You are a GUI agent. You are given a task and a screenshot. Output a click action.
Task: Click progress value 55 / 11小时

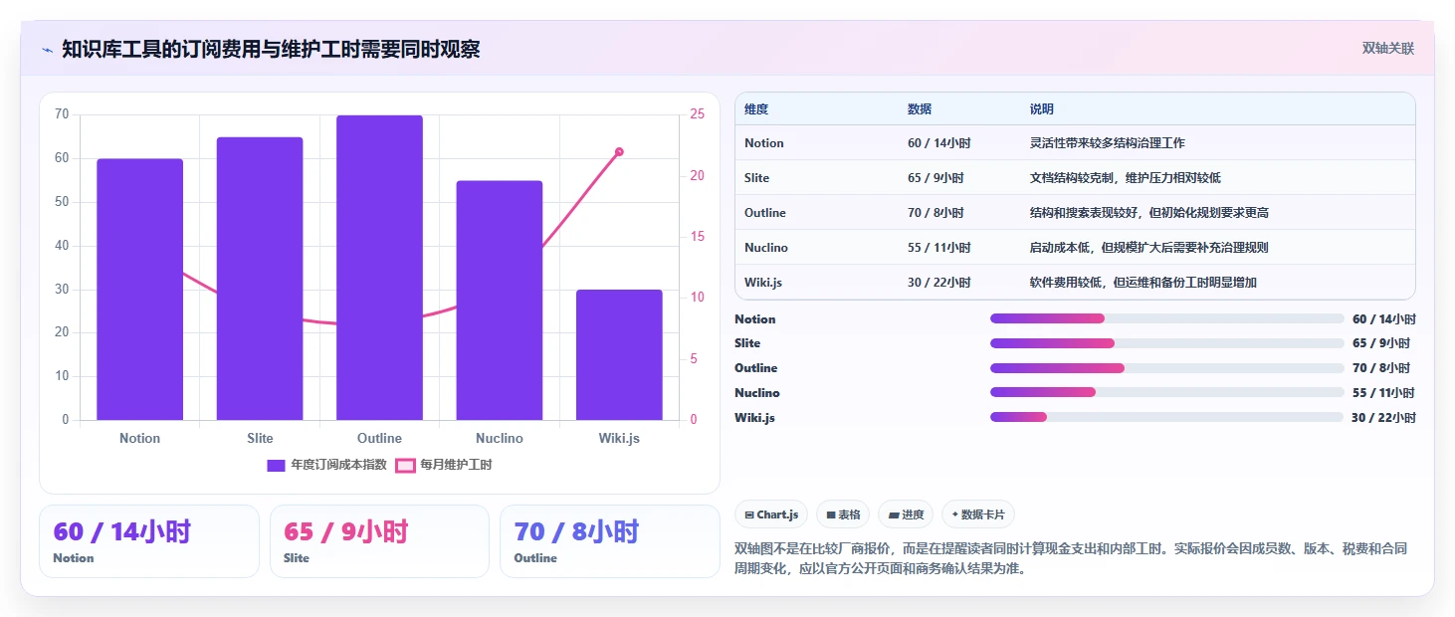[x=1383, y=393]
